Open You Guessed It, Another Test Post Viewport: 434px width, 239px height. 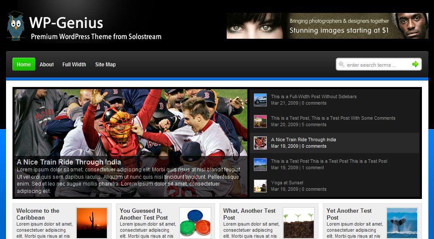(x=144, y=214)
